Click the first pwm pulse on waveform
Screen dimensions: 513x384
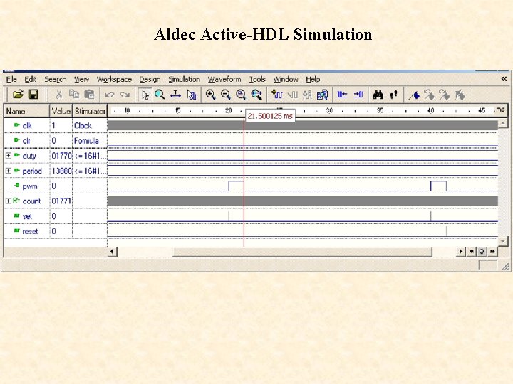pos(236,186)
